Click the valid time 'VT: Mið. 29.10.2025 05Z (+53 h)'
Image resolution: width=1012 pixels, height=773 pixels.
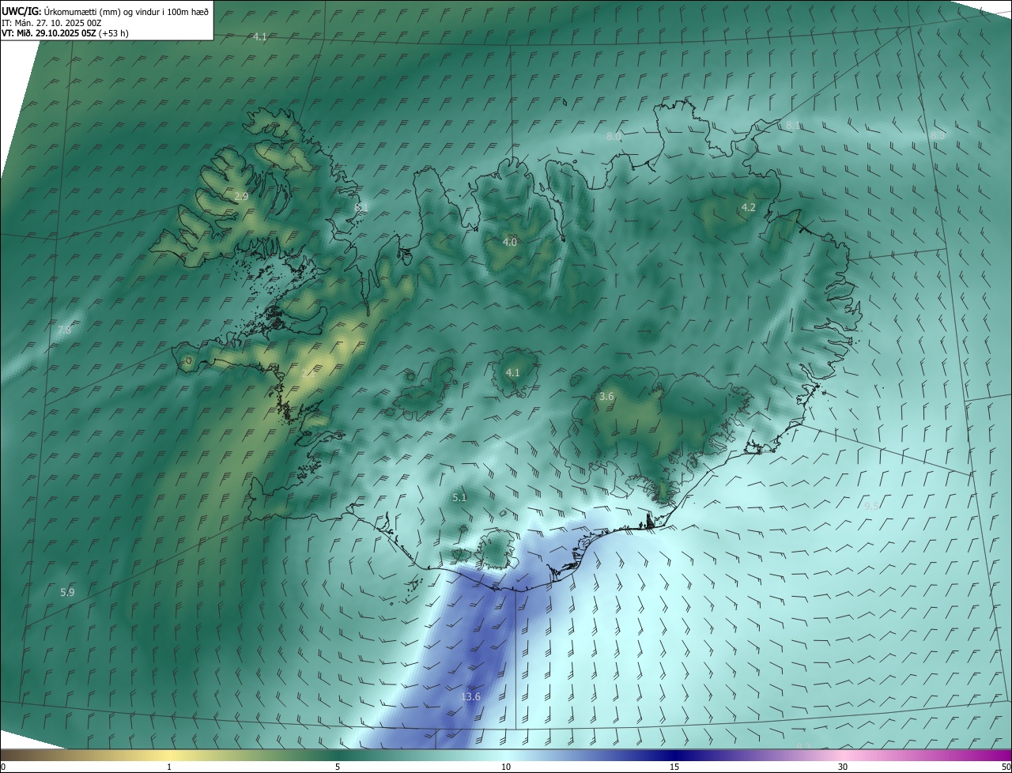pyautogui.click(x=65, y=33)
